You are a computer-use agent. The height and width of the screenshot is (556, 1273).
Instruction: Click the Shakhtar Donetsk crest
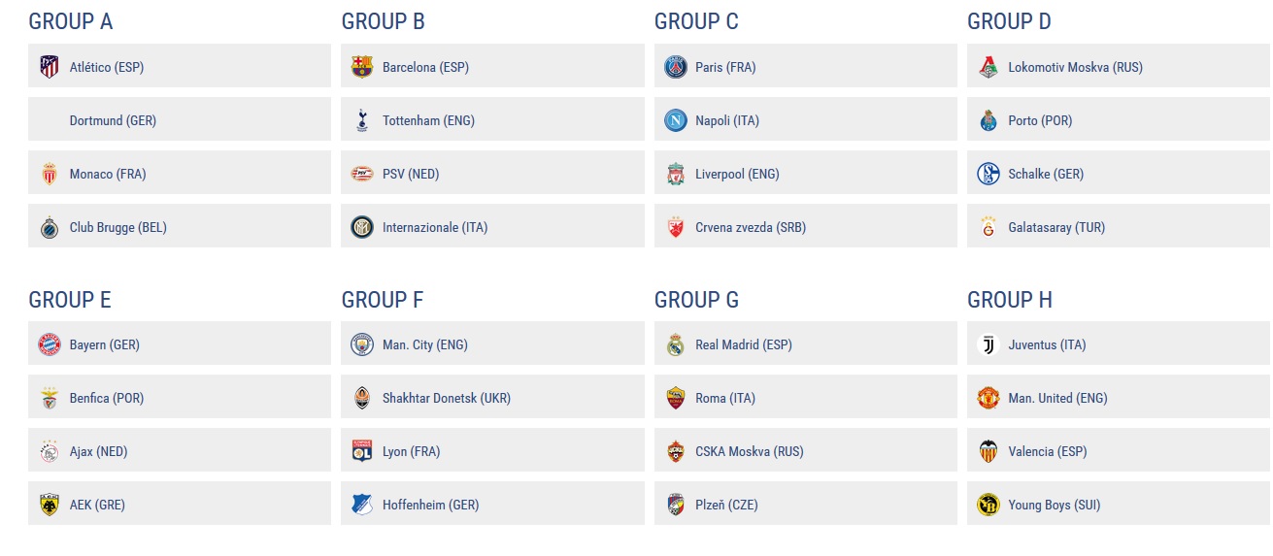click(x=362, y=398)
